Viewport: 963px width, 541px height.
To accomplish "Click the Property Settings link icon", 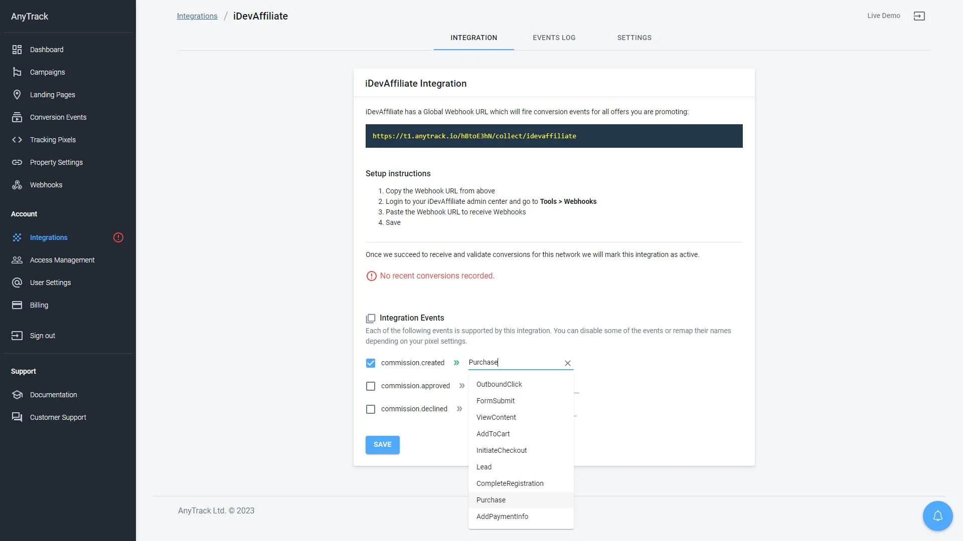I will 17,162.
